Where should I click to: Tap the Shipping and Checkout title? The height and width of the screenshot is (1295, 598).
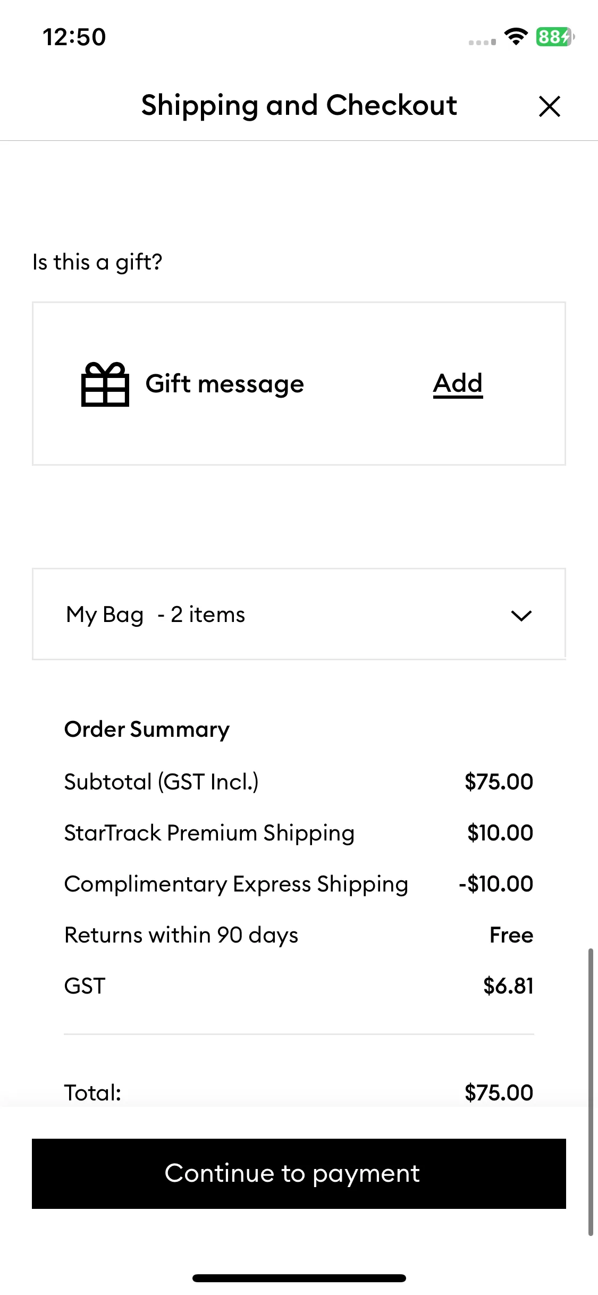coord(299,105)
